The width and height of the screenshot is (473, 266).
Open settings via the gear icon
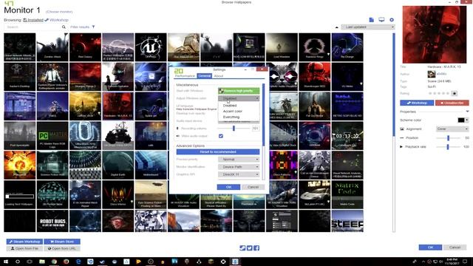[392, 20]
